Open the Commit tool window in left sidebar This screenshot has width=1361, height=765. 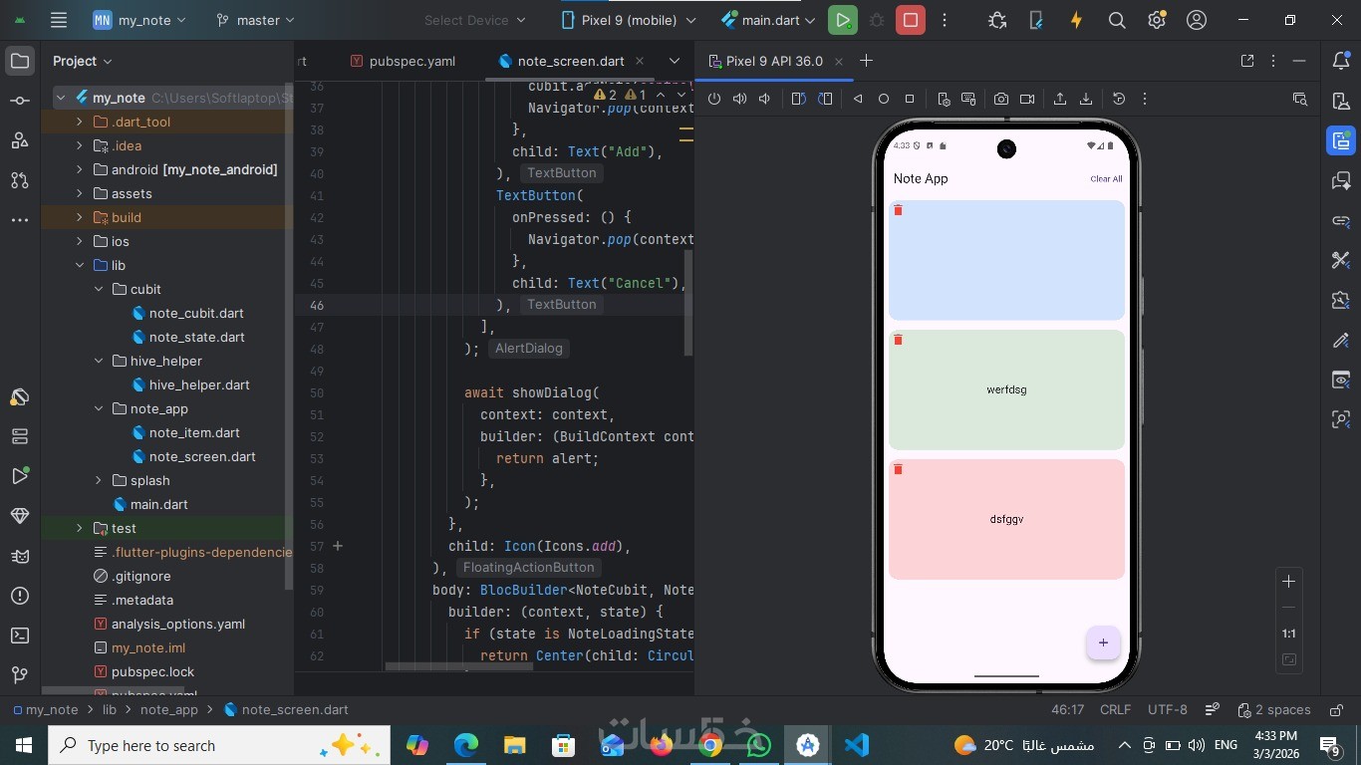point(19,101)
